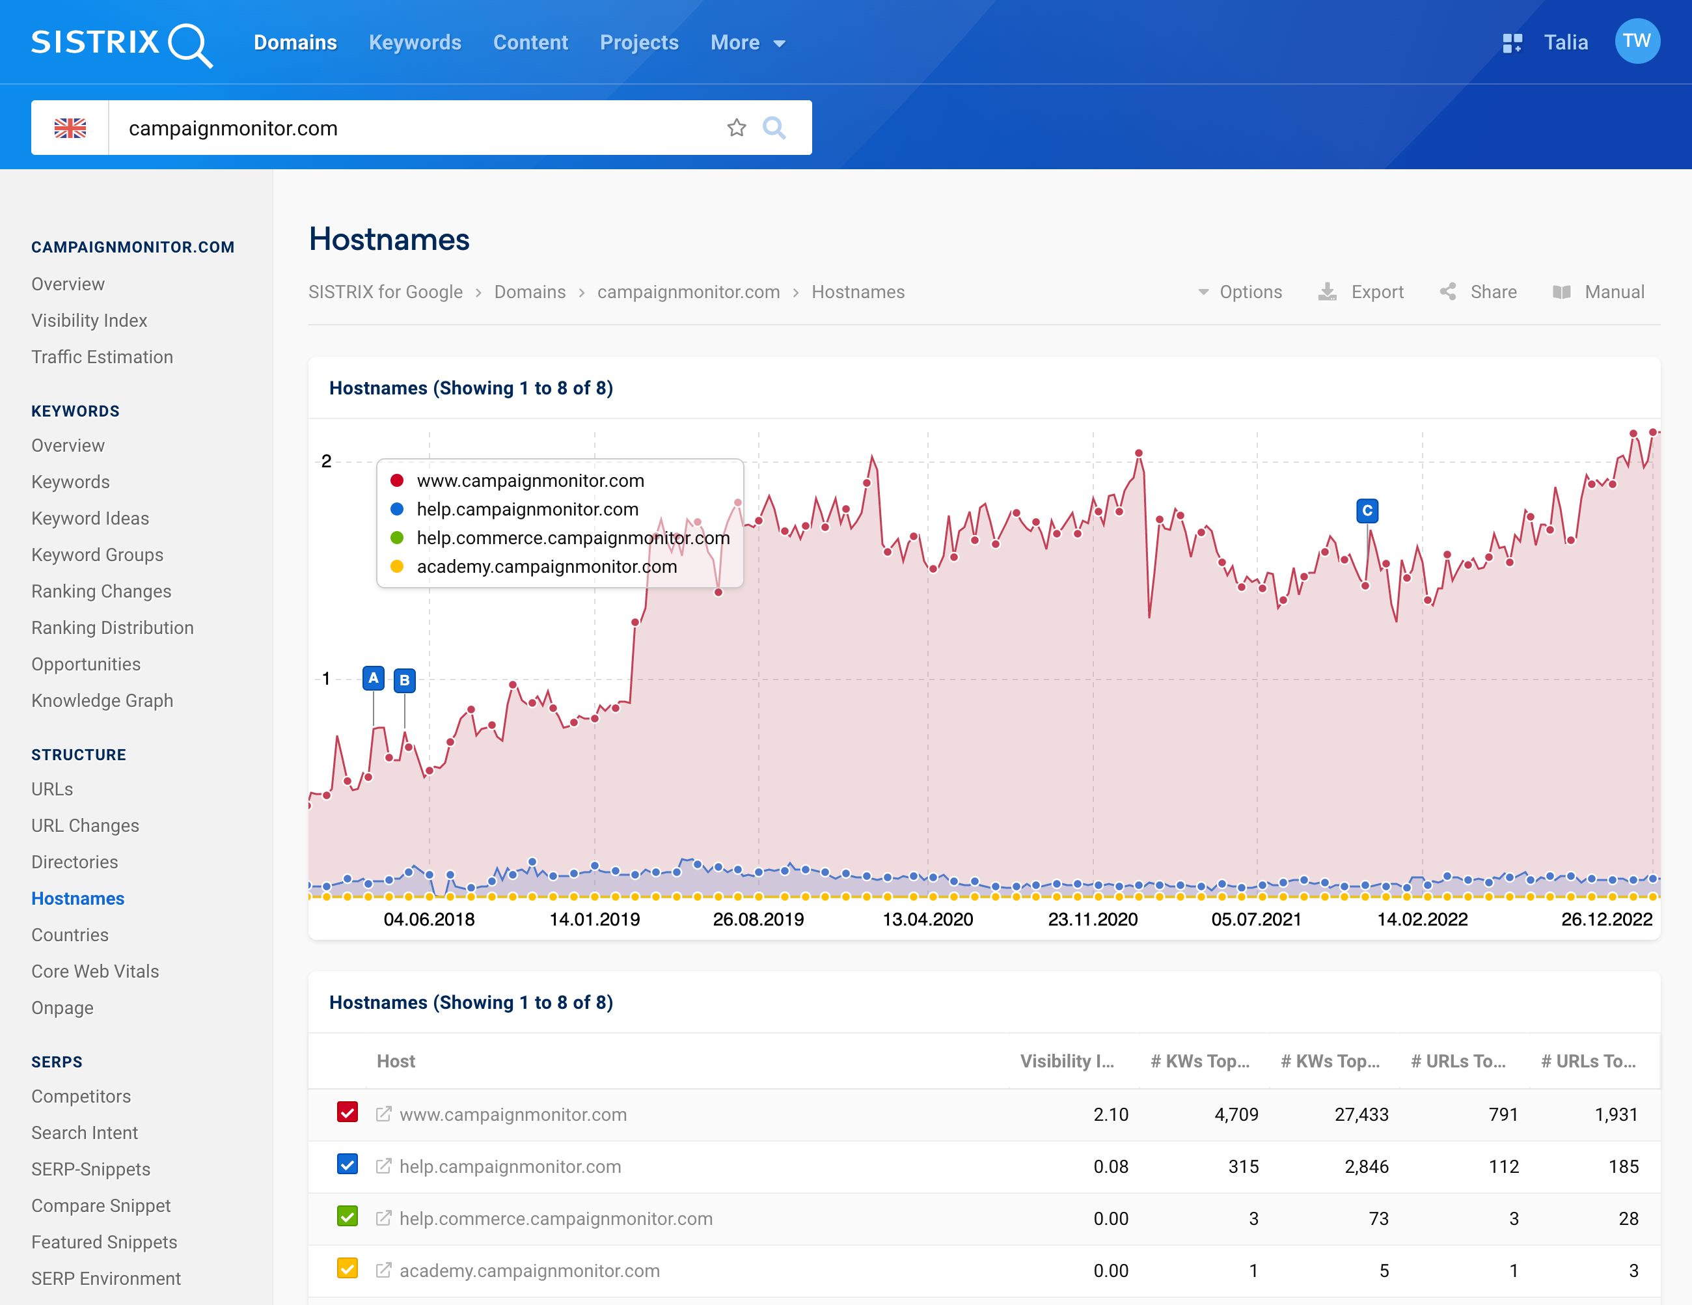Click the search magnifier icon
The image size is (1692, 1305).
point(777,126)
